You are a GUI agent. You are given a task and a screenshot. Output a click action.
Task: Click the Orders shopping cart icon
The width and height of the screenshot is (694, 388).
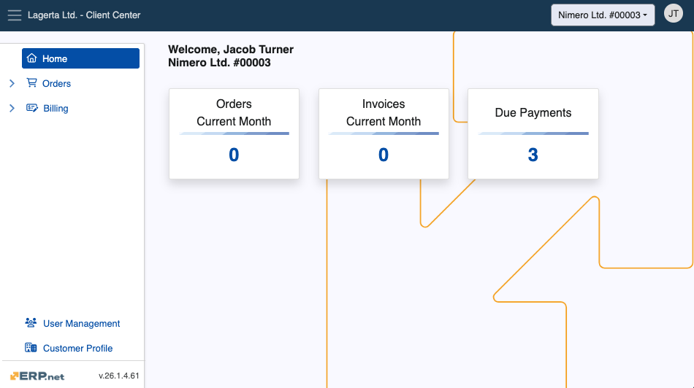point(31,82)
